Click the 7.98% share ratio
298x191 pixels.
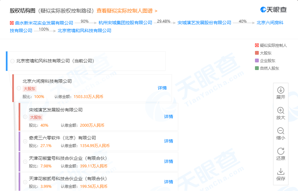click(46, 166)
